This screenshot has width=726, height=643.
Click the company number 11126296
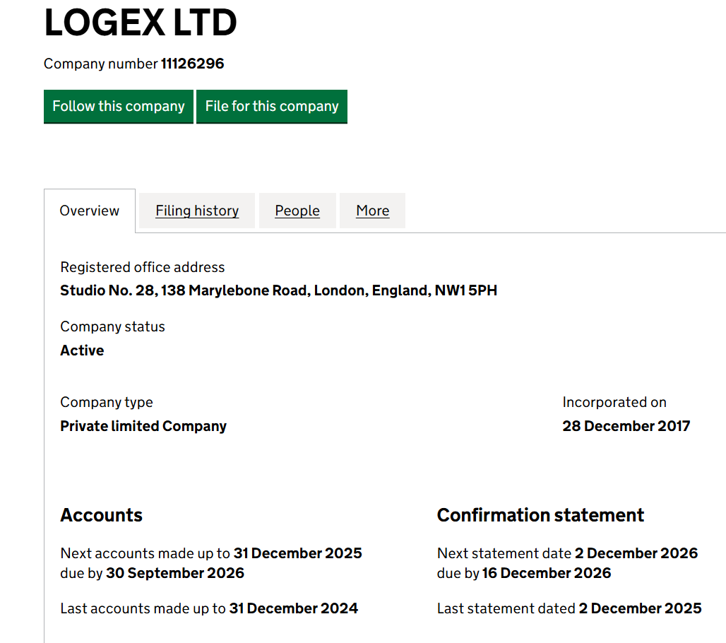(192, 64)
